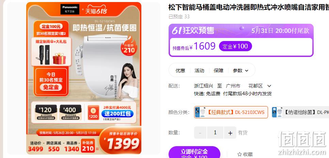Open the 广州市 delivery location selector
Screen dimensions: 329x158
(233, 86)
